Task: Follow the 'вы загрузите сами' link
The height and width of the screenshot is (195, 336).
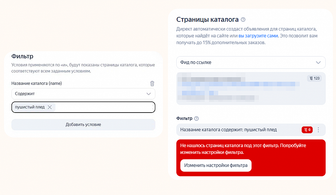Action: tap(258, 36)
